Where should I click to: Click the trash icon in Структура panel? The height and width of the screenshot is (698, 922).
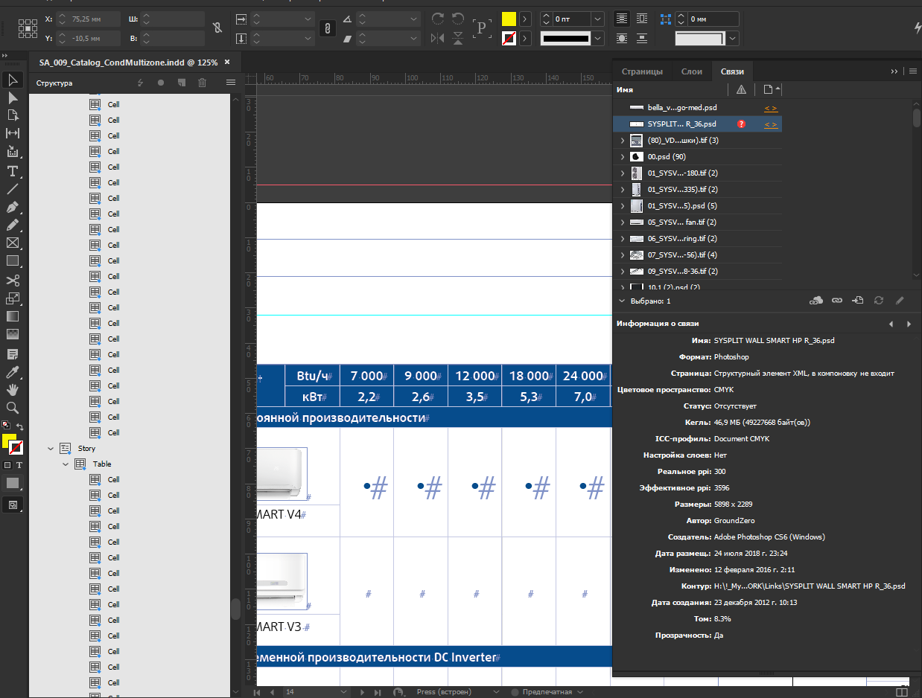(202, 83)
